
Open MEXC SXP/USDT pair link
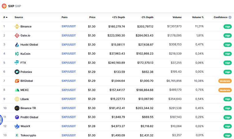69,90
